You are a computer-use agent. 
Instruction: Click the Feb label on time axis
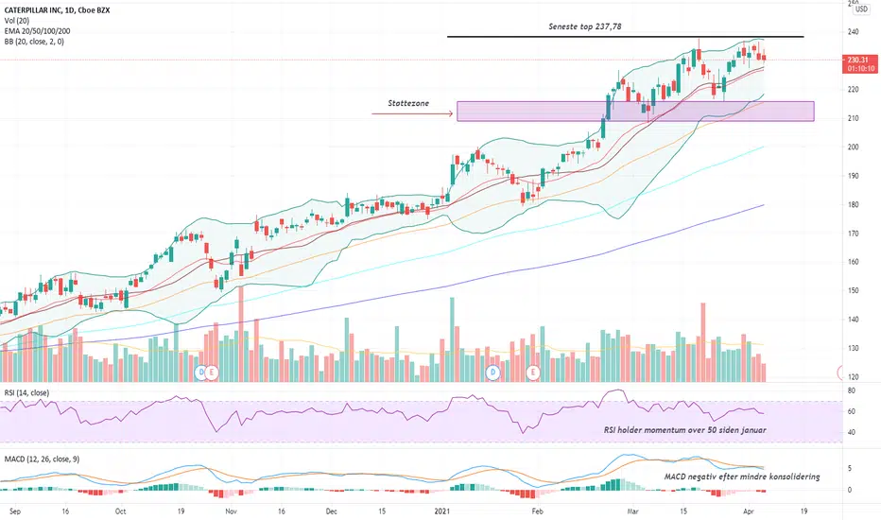point(538,511)
